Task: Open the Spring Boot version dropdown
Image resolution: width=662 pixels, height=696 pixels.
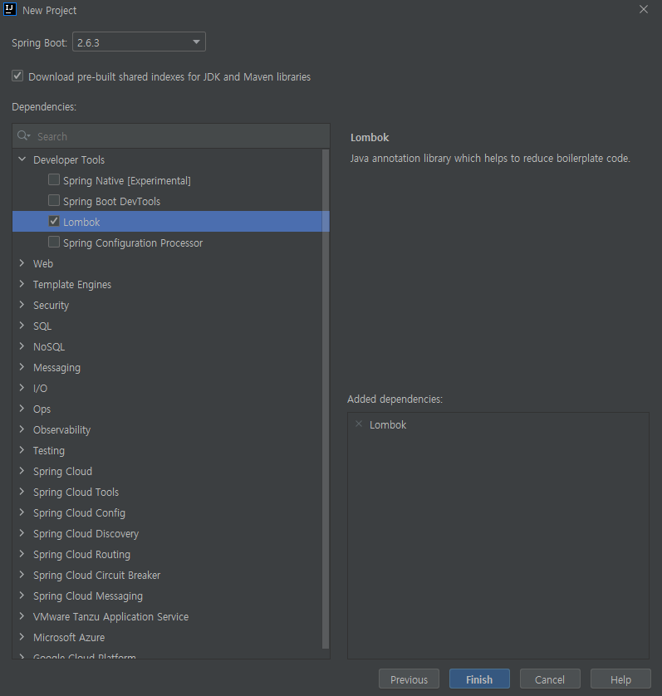Action: tap(139, 42)
